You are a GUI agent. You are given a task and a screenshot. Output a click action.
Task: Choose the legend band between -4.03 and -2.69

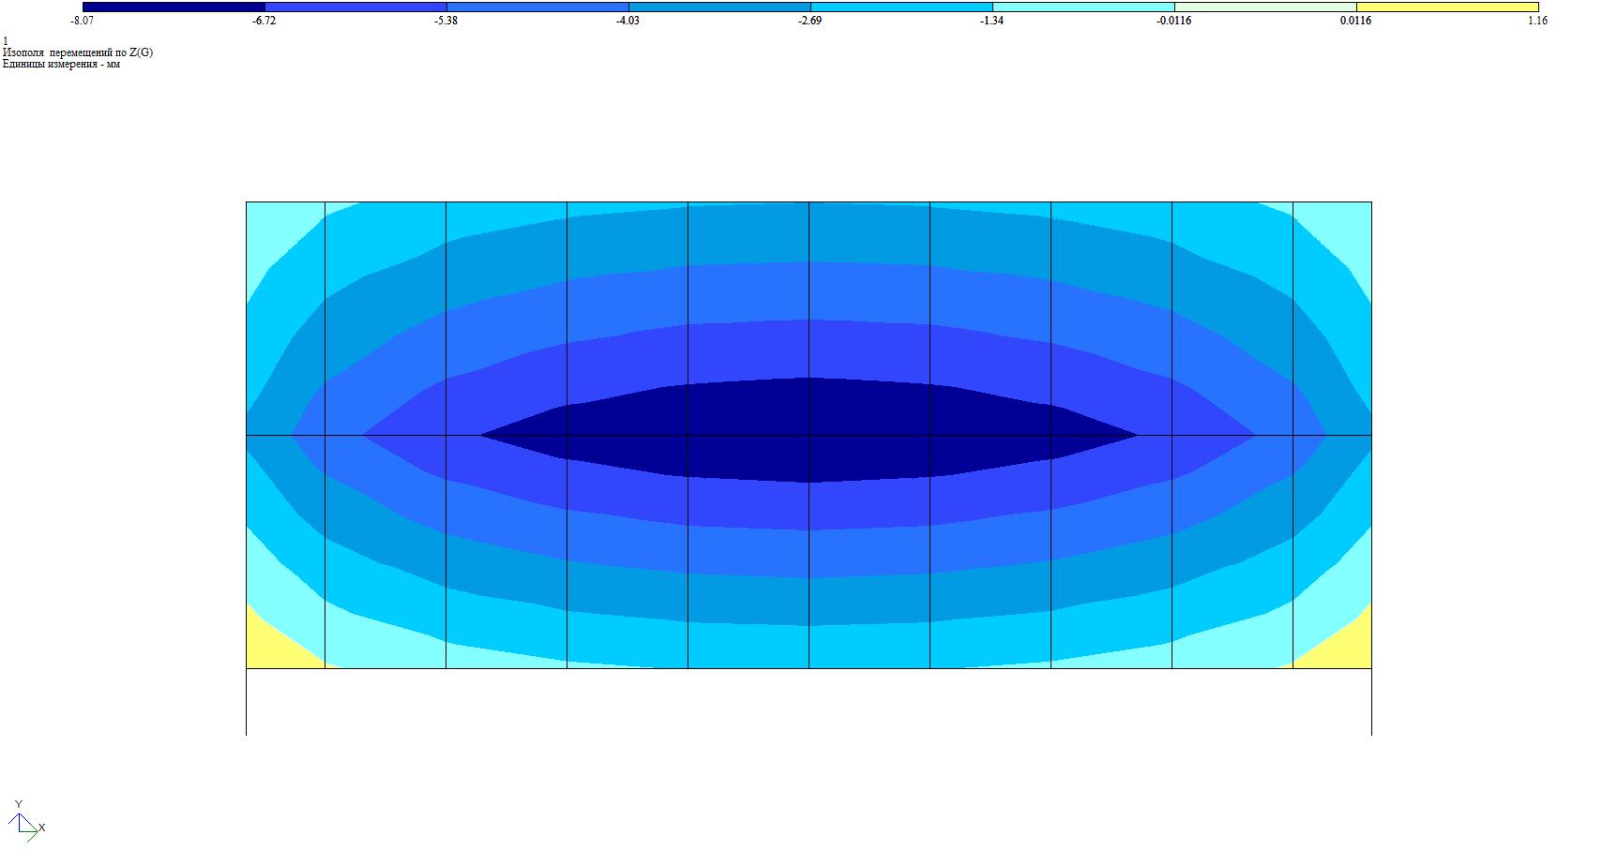coord(719,7)
